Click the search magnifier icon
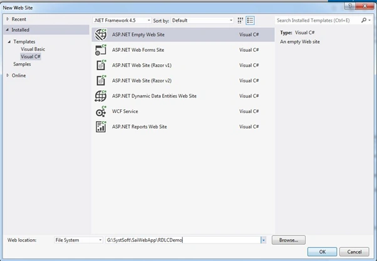 click(364, 21)
